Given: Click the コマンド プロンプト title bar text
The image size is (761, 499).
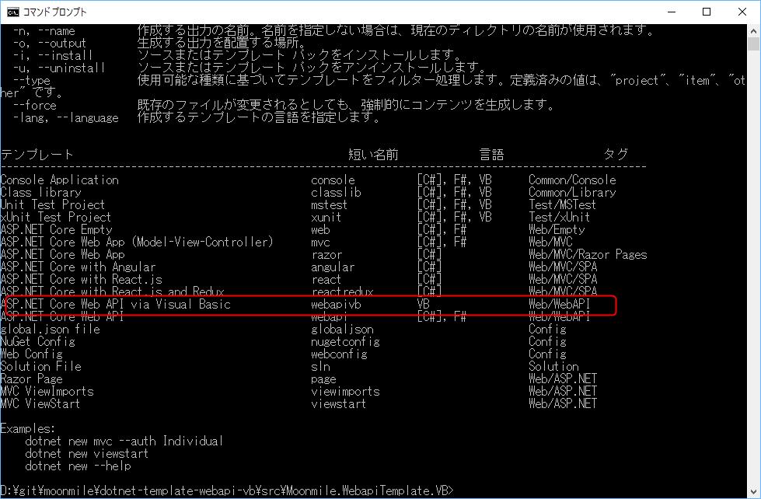Looking at the screenshot, I should coord(54,12).
